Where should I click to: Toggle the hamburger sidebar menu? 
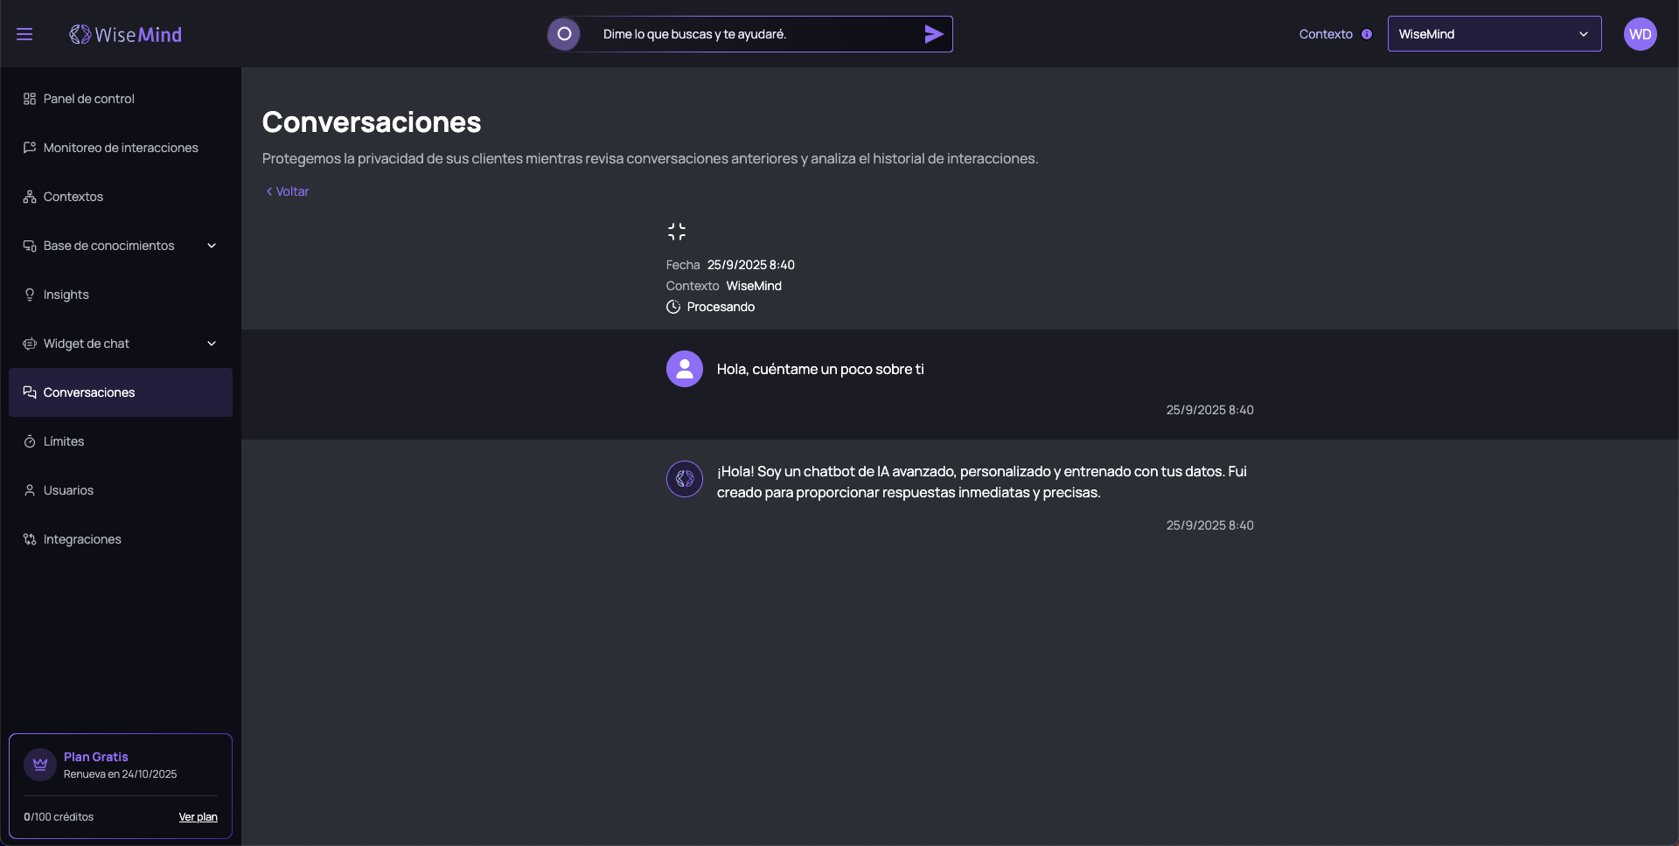24,34
